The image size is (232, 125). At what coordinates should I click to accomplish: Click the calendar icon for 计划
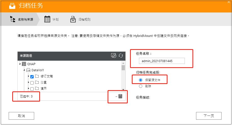coord(47,19)
